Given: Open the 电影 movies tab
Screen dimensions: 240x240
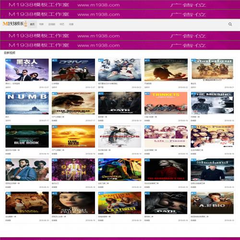Looking at the screenshot, I should click(41, 24).
